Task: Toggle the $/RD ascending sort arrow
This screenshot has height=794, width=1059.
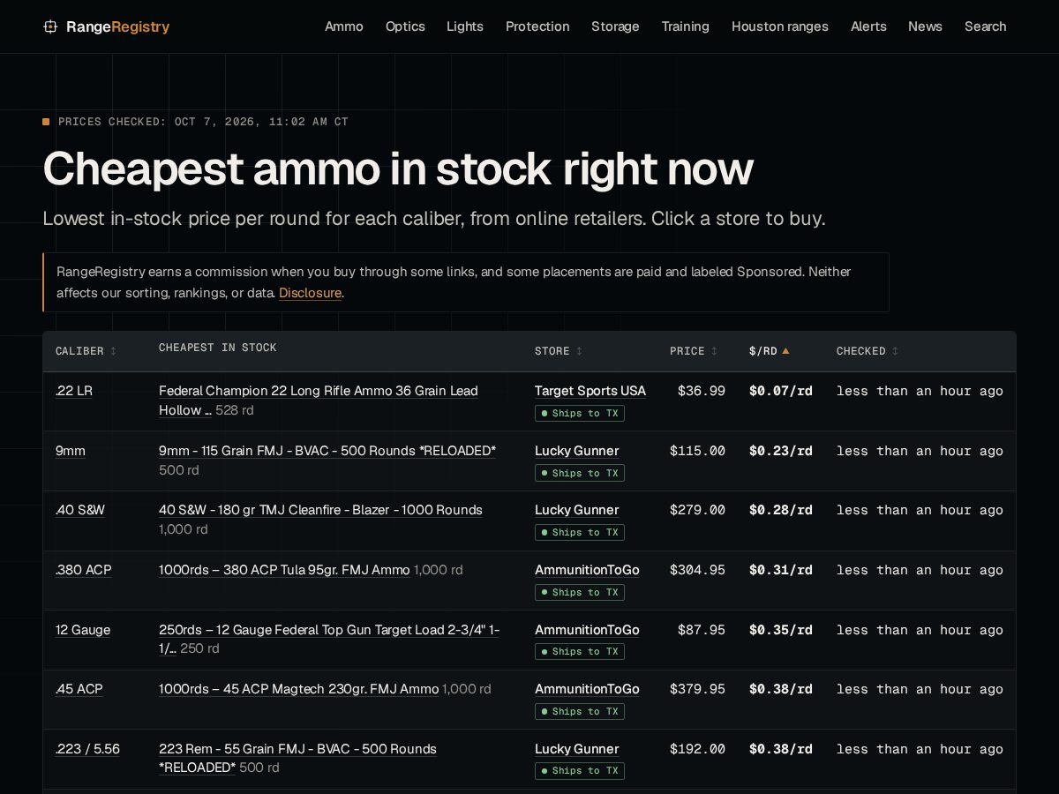Action: [785, 351]
